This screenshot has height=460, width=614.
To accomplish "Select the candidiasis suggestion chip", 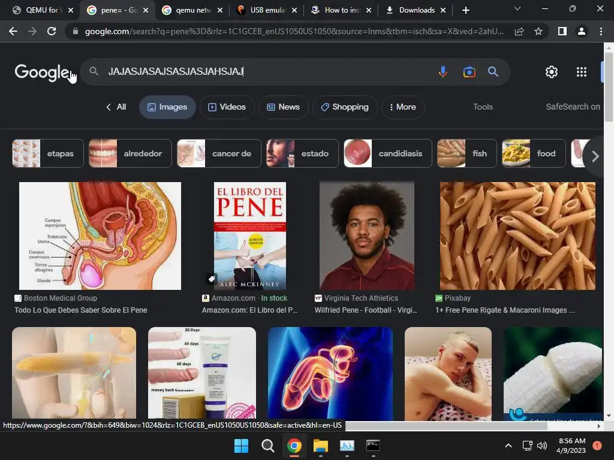I will point(388,153).
